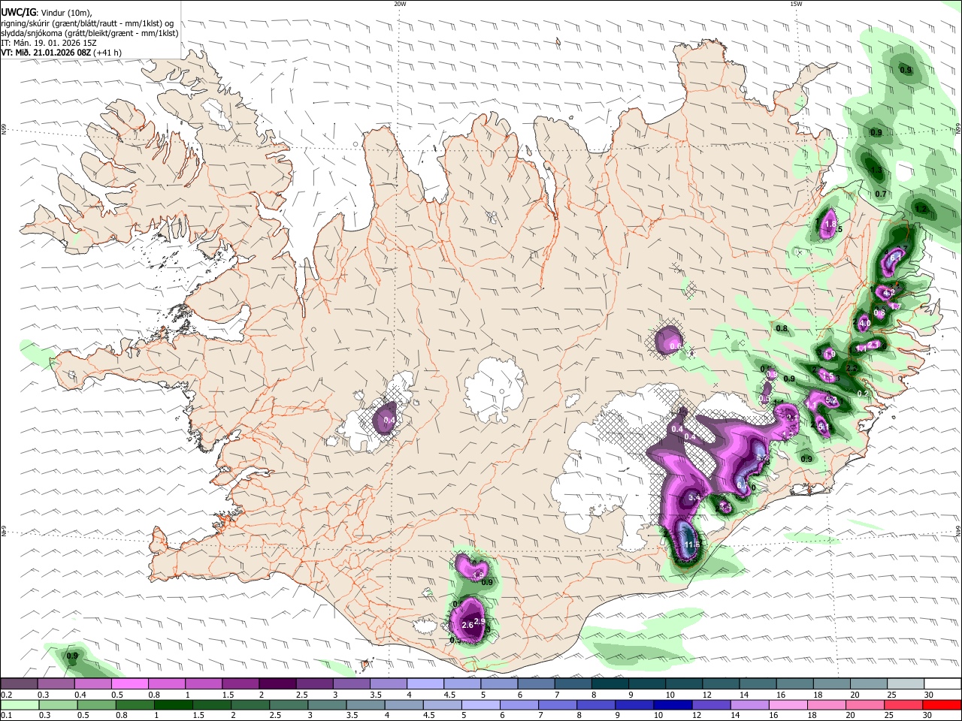
Task: Click the 0.8 value on the map in East Iceland
Action: 782,328
